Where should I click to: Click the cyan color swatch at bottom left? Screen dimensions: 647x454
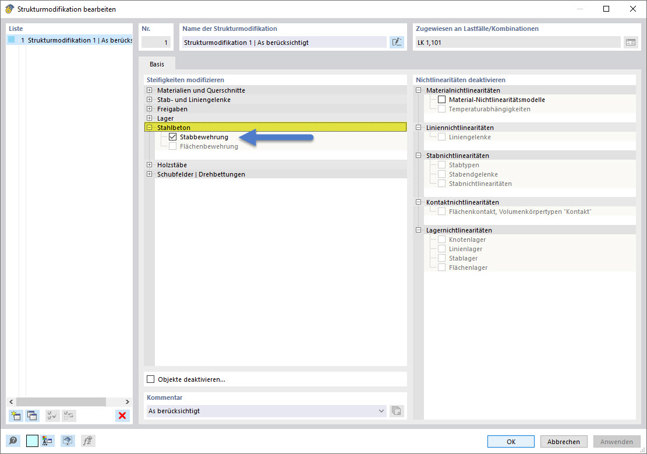point(33,441)
